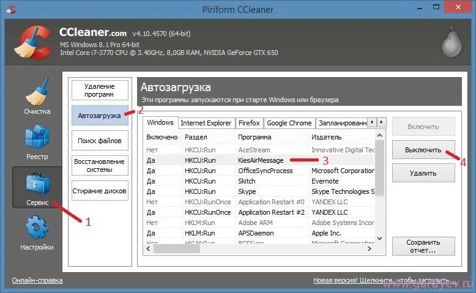Switch to the Firefox tab
Image resolution: width=476 pixels, height=293 pixels.
[249, 123]
